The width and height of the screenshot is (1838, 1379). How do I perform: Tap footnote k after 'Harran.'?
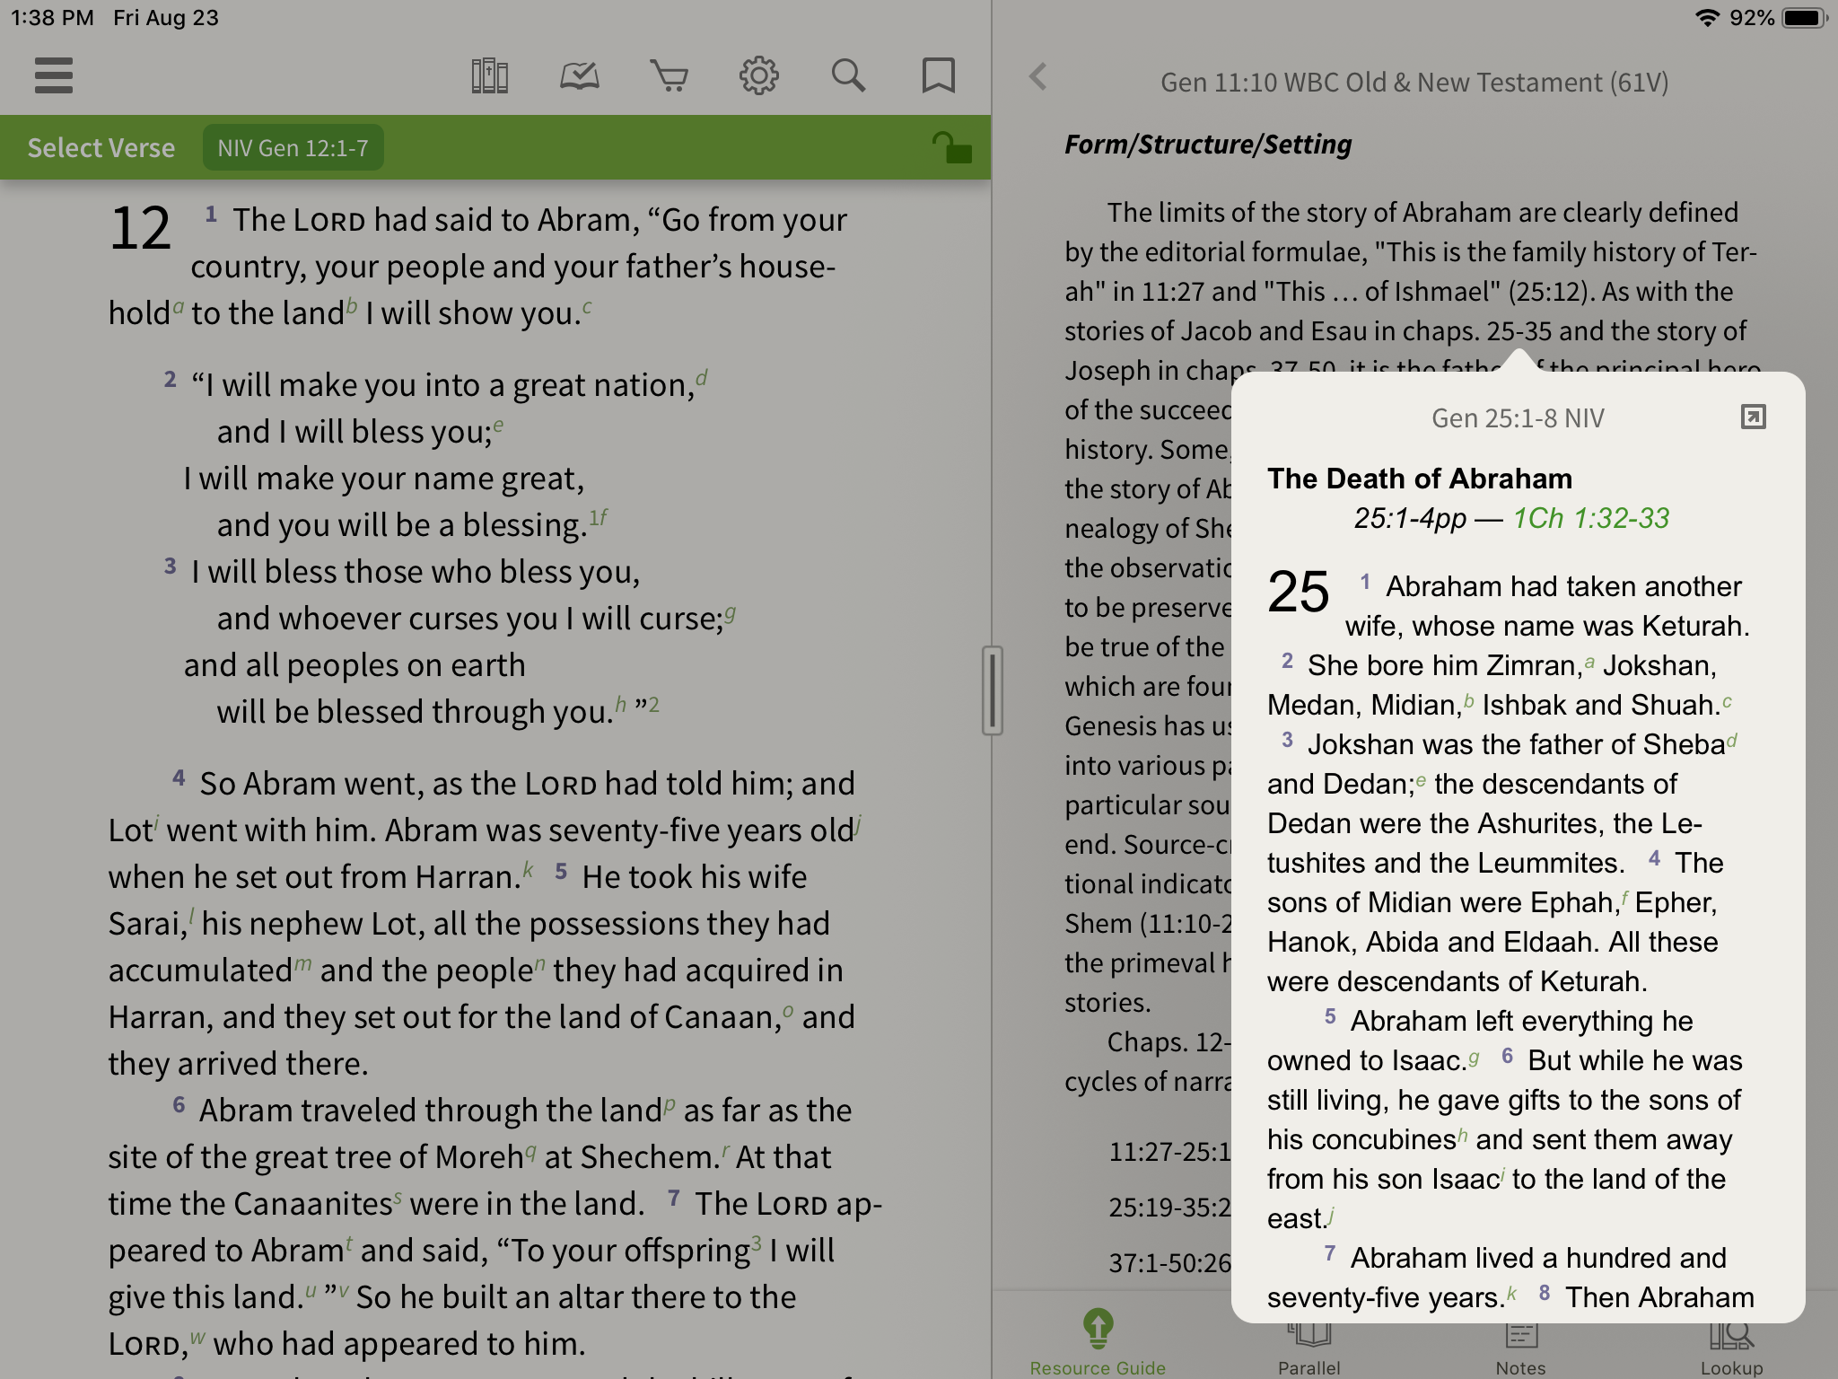[528, 869]
